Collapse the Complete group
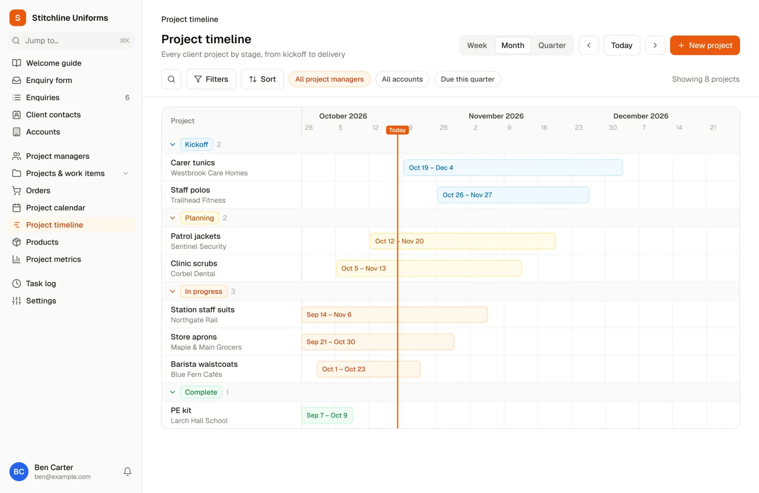The image size is (759, 493). click(x=173, y=392)
